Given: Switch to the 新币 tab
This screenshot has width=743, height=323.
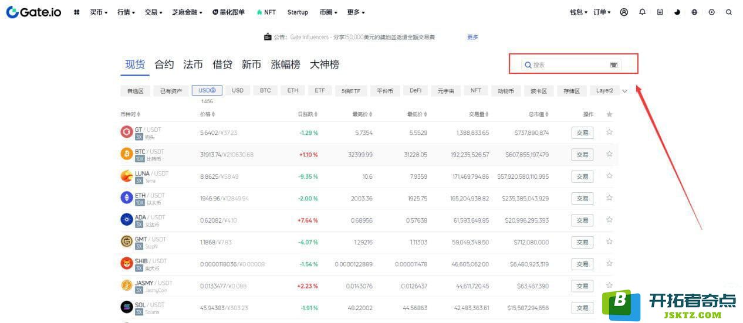Looking at the screenshot, I should coord(251,64).
